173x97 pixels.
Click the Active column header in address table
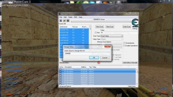(x=61, y=67)
